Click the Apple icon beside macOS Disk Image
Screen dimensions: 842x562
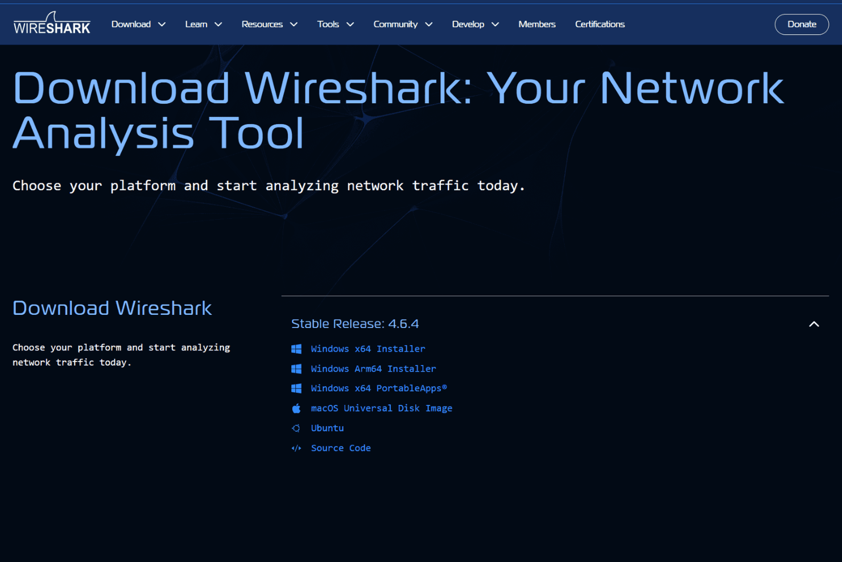coord(296,408)
